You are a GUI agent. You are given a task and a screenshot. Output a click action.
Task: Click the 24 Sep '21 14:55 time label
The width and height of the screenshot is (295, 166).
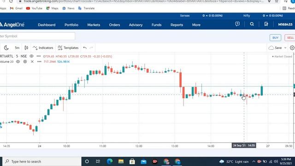(244, 146)
